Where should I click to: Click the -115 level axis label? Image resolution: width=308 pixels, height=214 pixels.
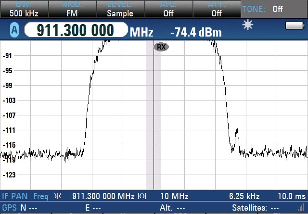pos(9,145)
